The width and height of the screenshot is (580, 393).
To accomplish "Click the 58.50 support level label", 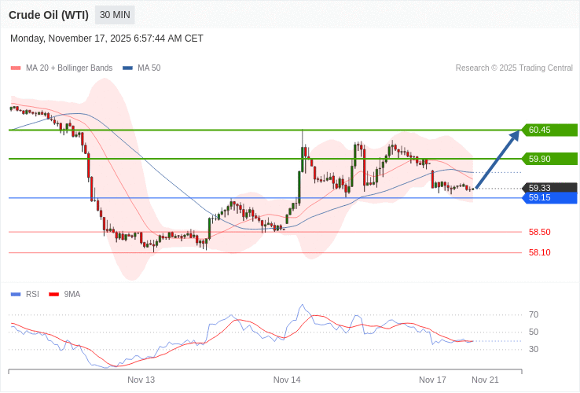I will [539, 232].
